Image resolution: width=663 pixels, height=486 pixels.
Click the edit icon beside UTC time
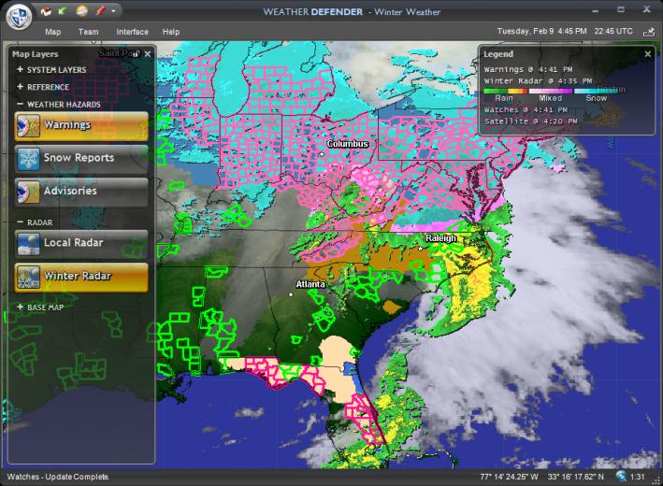(649, 32)
